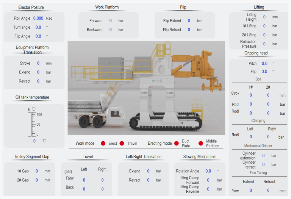Click the Clamping Right Rodl value
The height and width of the screenshot is (199, 291).
[x=268, y=137]
